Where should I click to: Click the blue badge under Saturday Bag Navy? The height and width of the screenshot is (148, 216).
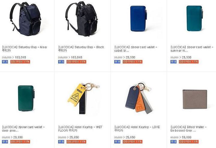(x=5, y=62)
